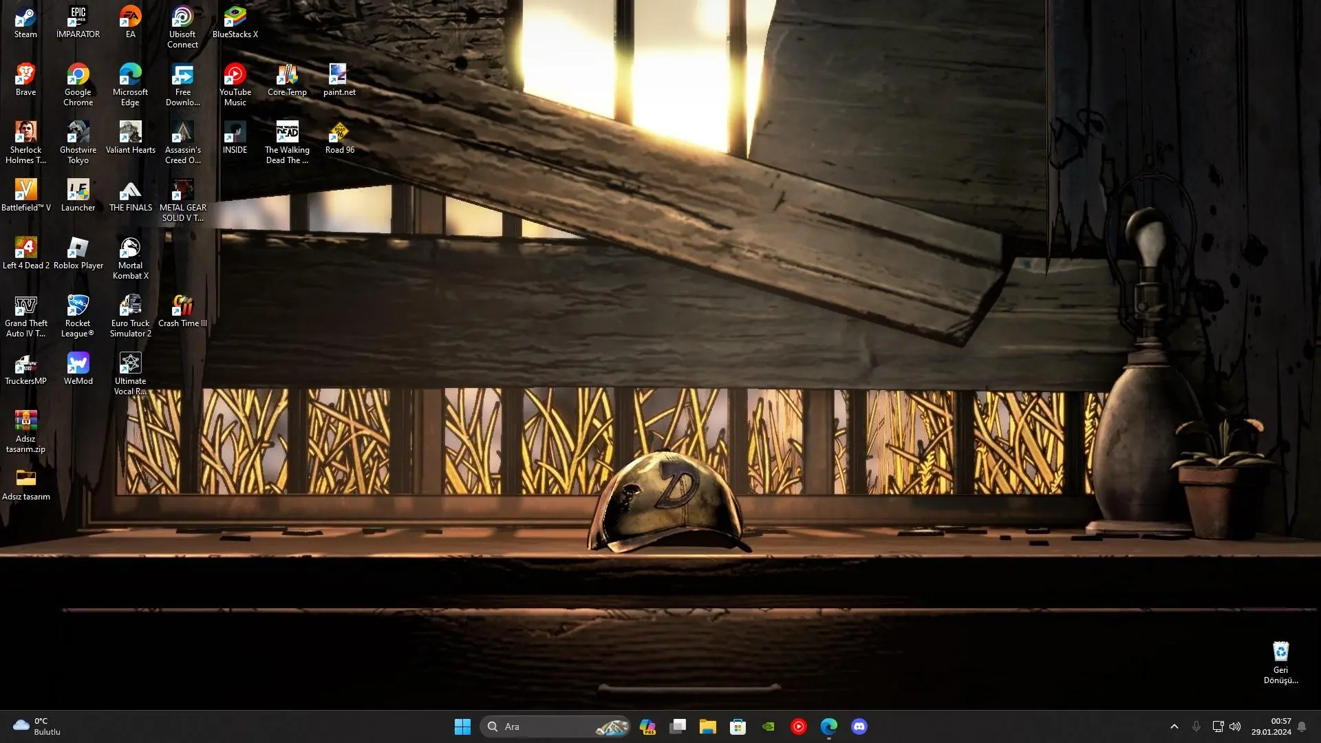This screenshot has width=1321, height=743.
Task: Open the Windows Start menu
Action: pos(462,726)
